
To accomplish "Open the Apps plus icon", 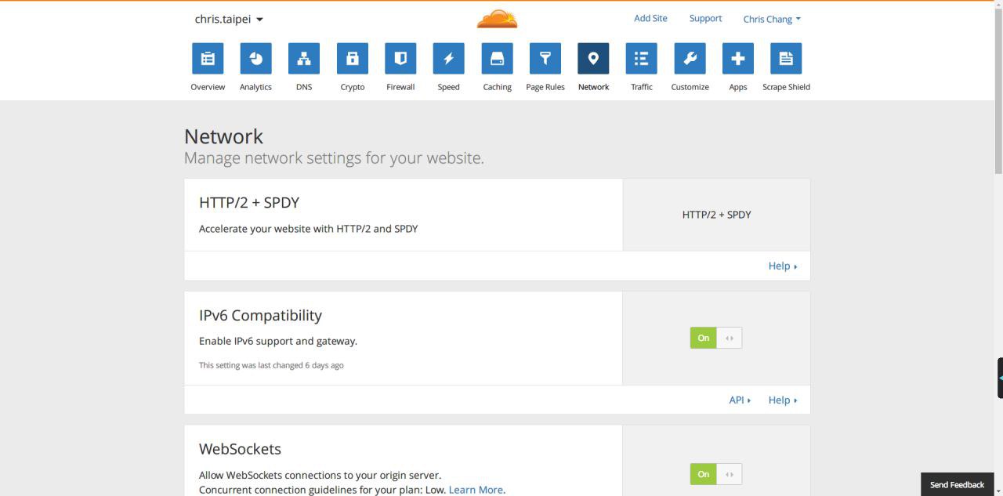I will click(738, 58).
